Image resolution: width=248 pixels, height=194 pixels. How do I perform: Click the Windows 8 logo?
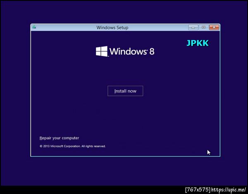tap(125, 51)
